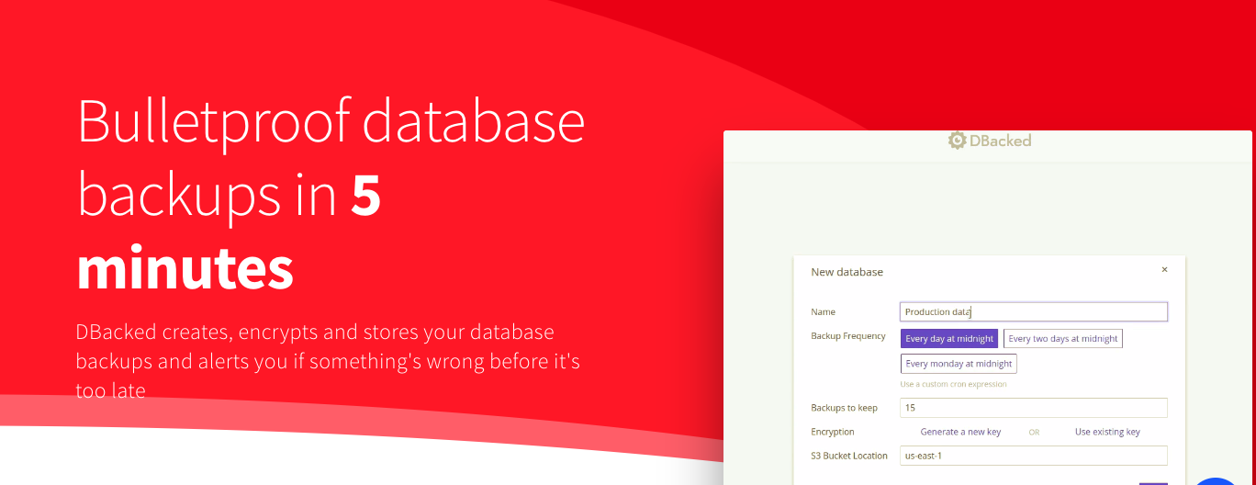Click the S3 Bucket Location field
Image resolution: width=1256 pixels, height=485 pixels.
(1034, 456)
